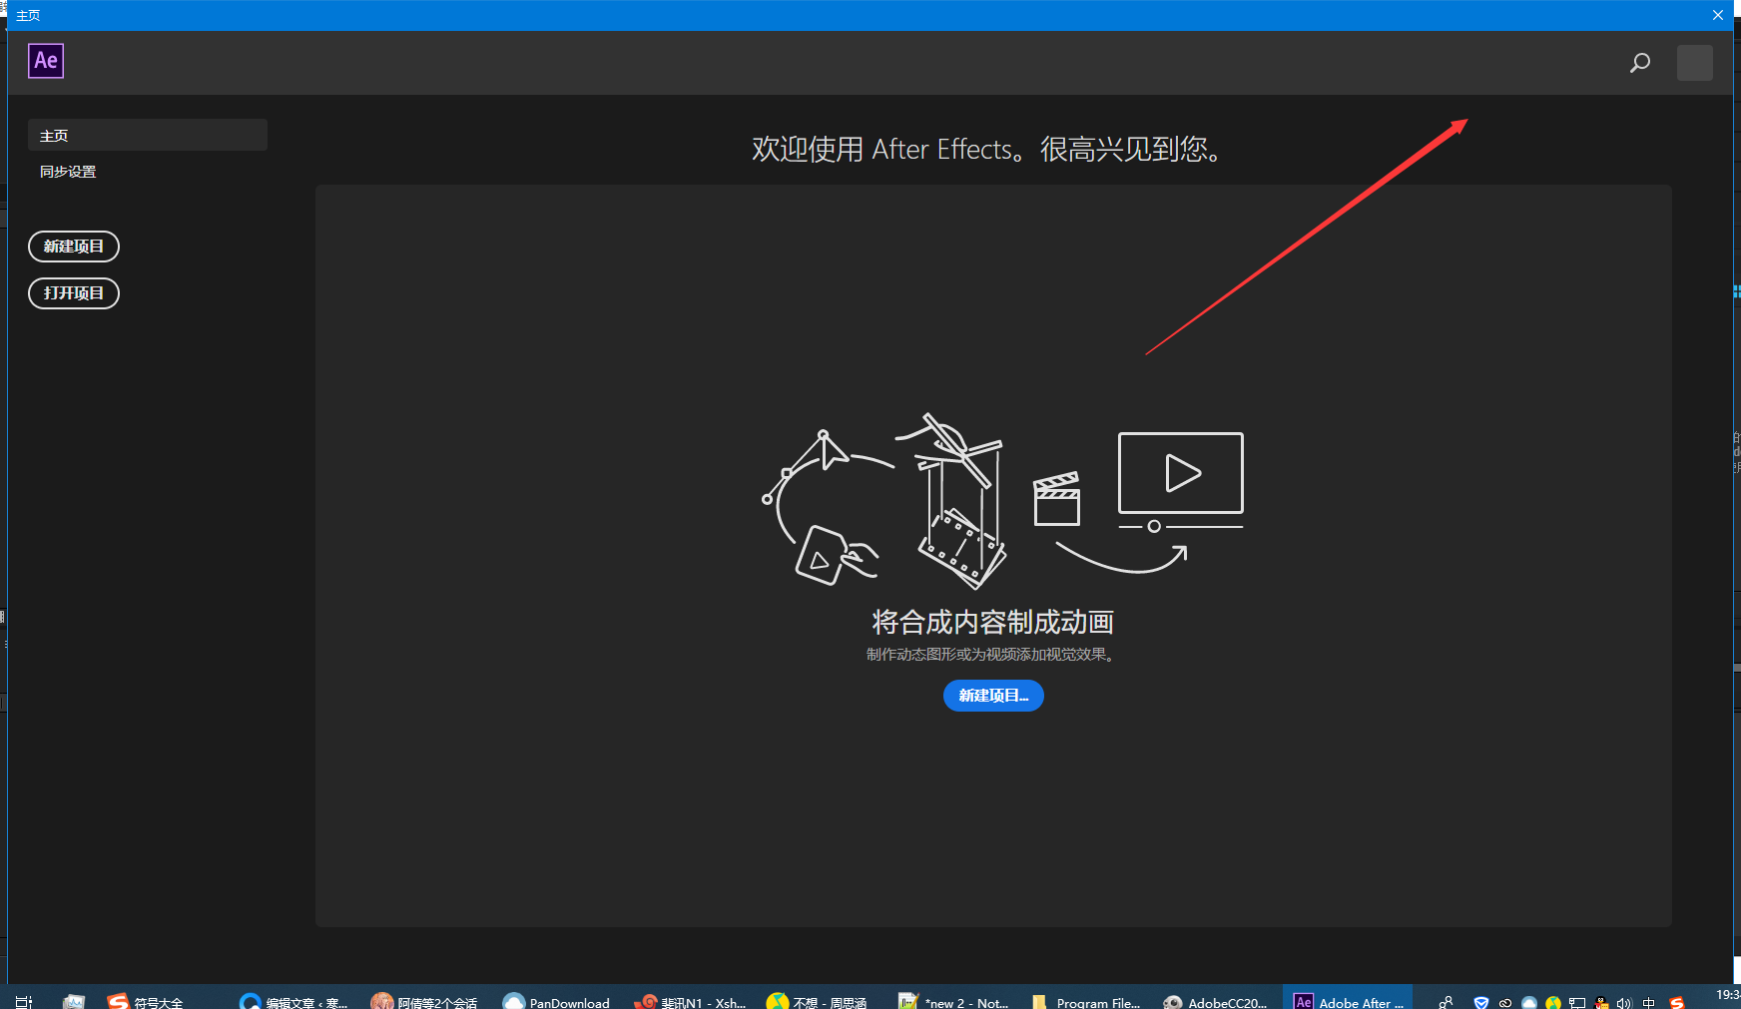Open 同步设置 sync settings in sidebar
Viewport: 1741px width, 1009px height.
point(68,172)
